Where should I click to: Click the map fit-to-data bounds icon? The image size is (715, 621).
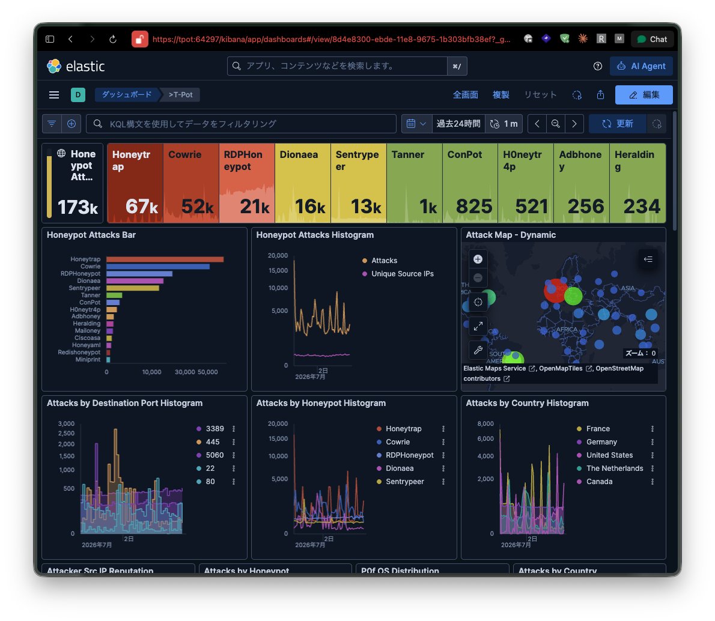pyautogui.click(x=478, y=302)
